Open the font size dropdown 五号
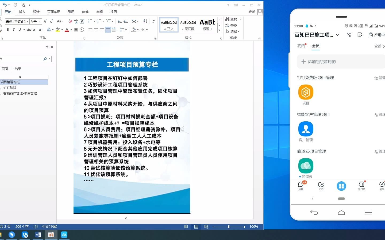385x240 pixels. 40,21
